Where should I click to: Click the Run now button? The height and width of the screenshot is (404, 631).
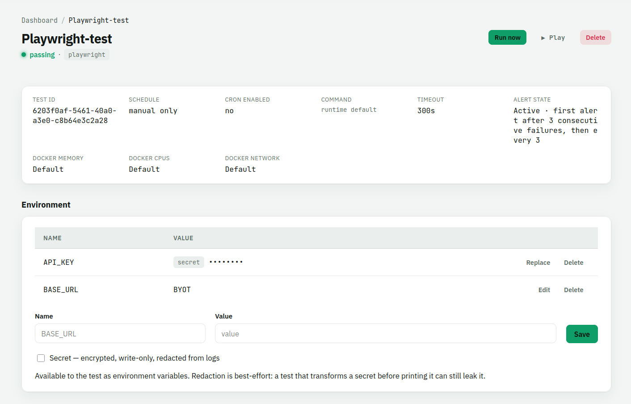(x=507, y=38)
